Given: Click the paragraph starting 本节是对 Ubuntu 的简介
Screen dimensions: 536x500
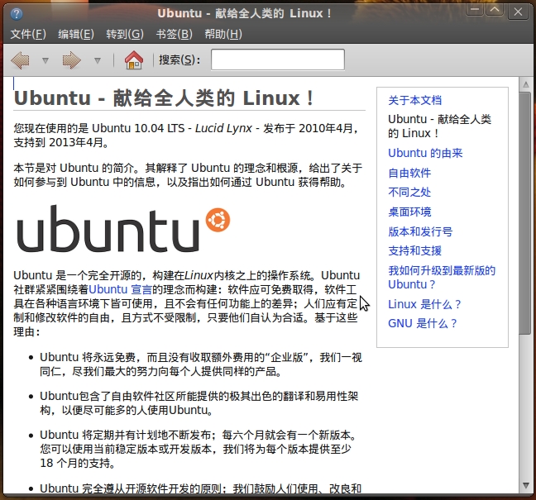Looking at the screenshot, I should click(x=188, y=175).
